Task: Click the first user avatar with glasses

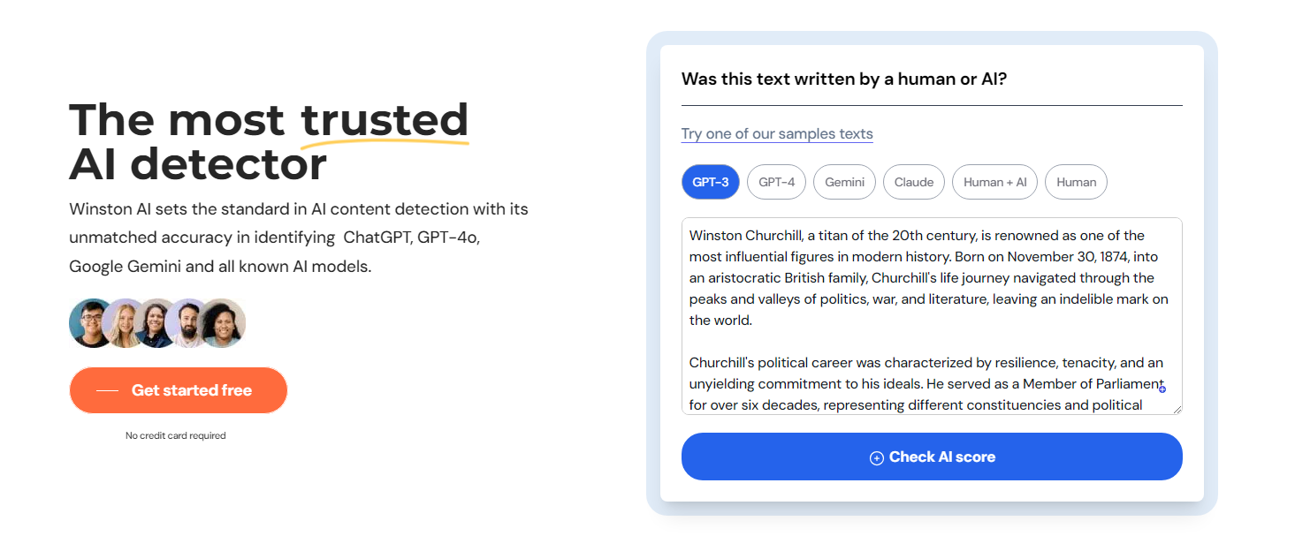Action: 92,323
